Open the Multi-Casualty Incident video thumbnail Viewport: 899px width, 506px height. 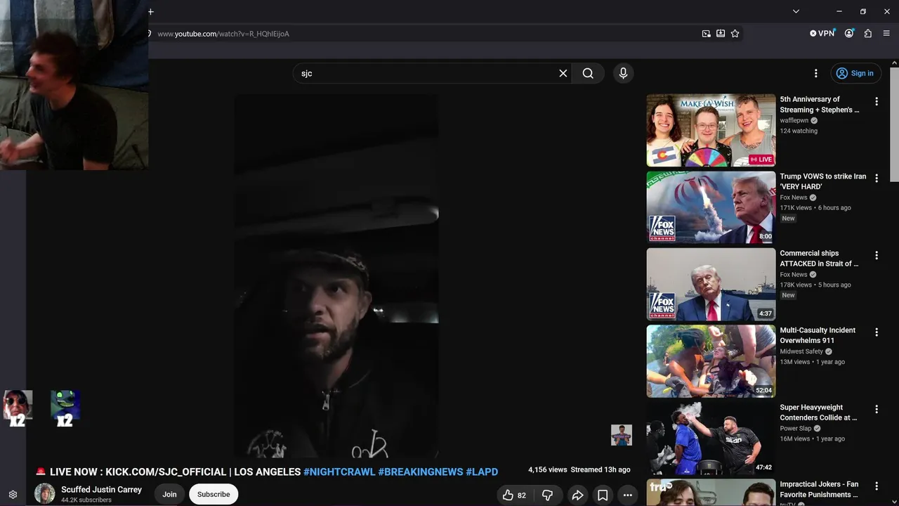coord(711,361)
